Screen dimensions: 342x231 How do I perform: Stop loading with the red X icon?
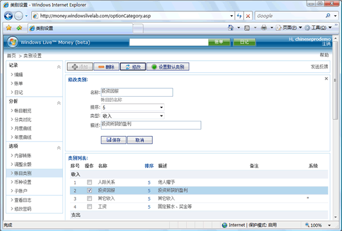(248, 16)
